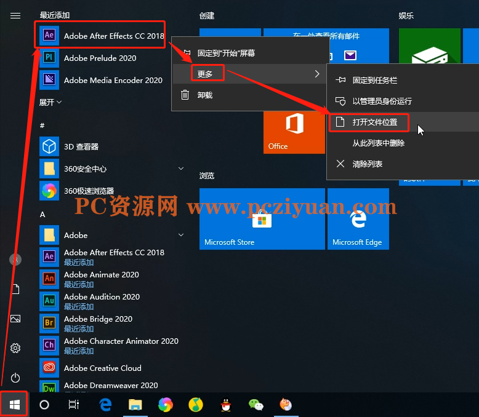Click the Windows Start button
Screen dimensions: 479x417
(x=14, y=405)
